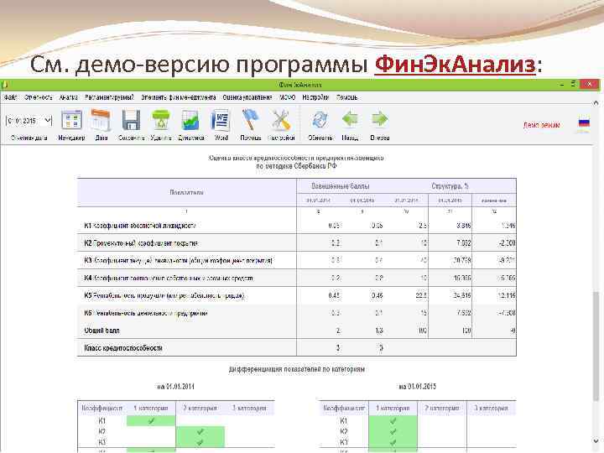Open the Менеджер (manager) toolbar icon

(x=71, y=120)
